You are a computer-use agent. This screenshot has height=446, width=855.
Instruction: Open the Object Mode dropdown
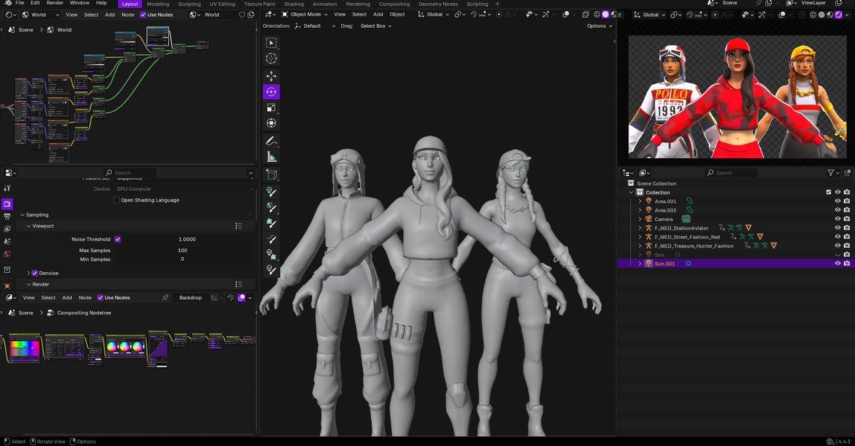[x=305, y=14]
